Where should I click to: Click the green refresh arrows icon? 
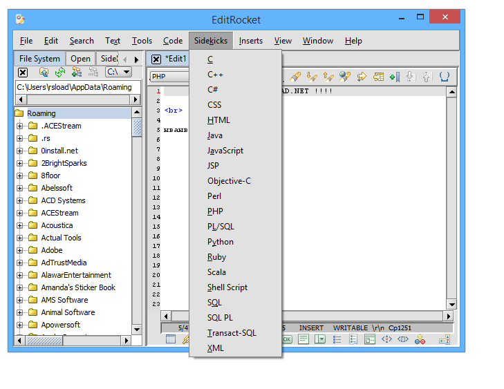coord(60,73)
